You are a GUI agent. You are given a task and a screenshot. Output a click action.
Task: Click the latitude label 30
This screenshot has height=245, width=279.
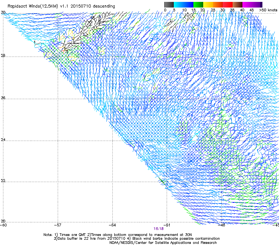(3, 12)
